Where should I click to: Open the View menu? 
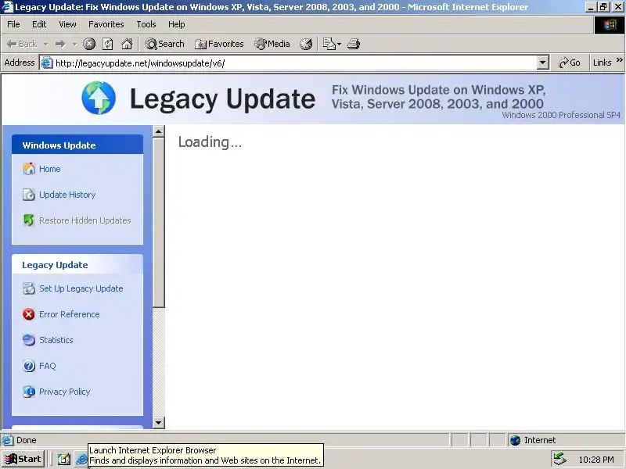coord(67,24)
